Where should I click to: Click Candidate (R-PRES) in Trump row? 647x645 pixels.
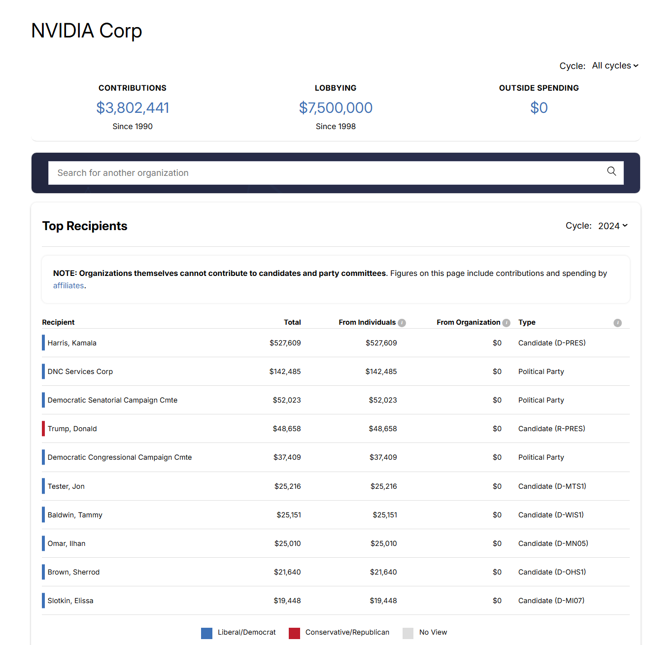(552, 429)
